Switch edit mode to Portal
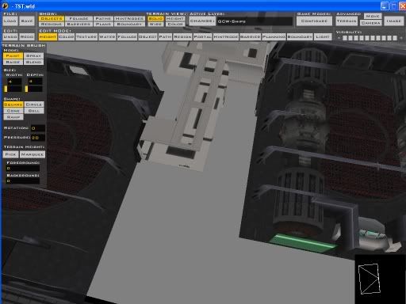Screen dimensions: 406x304 click(203, 37)
